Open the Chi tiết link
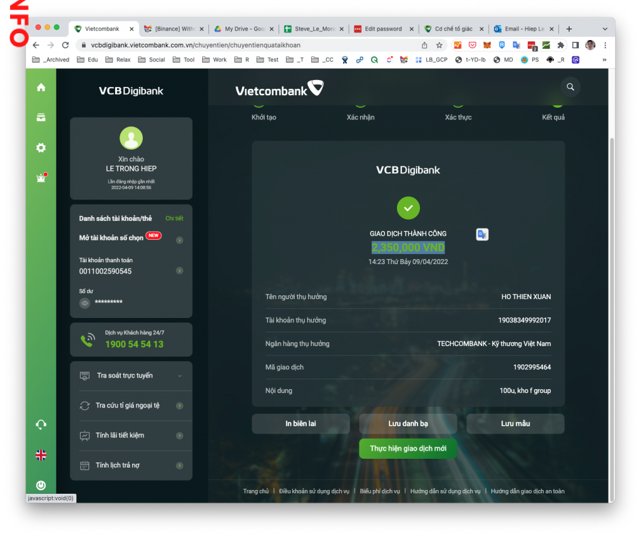The height and width of the screenshot is (537, 641). tap(174, 218)
